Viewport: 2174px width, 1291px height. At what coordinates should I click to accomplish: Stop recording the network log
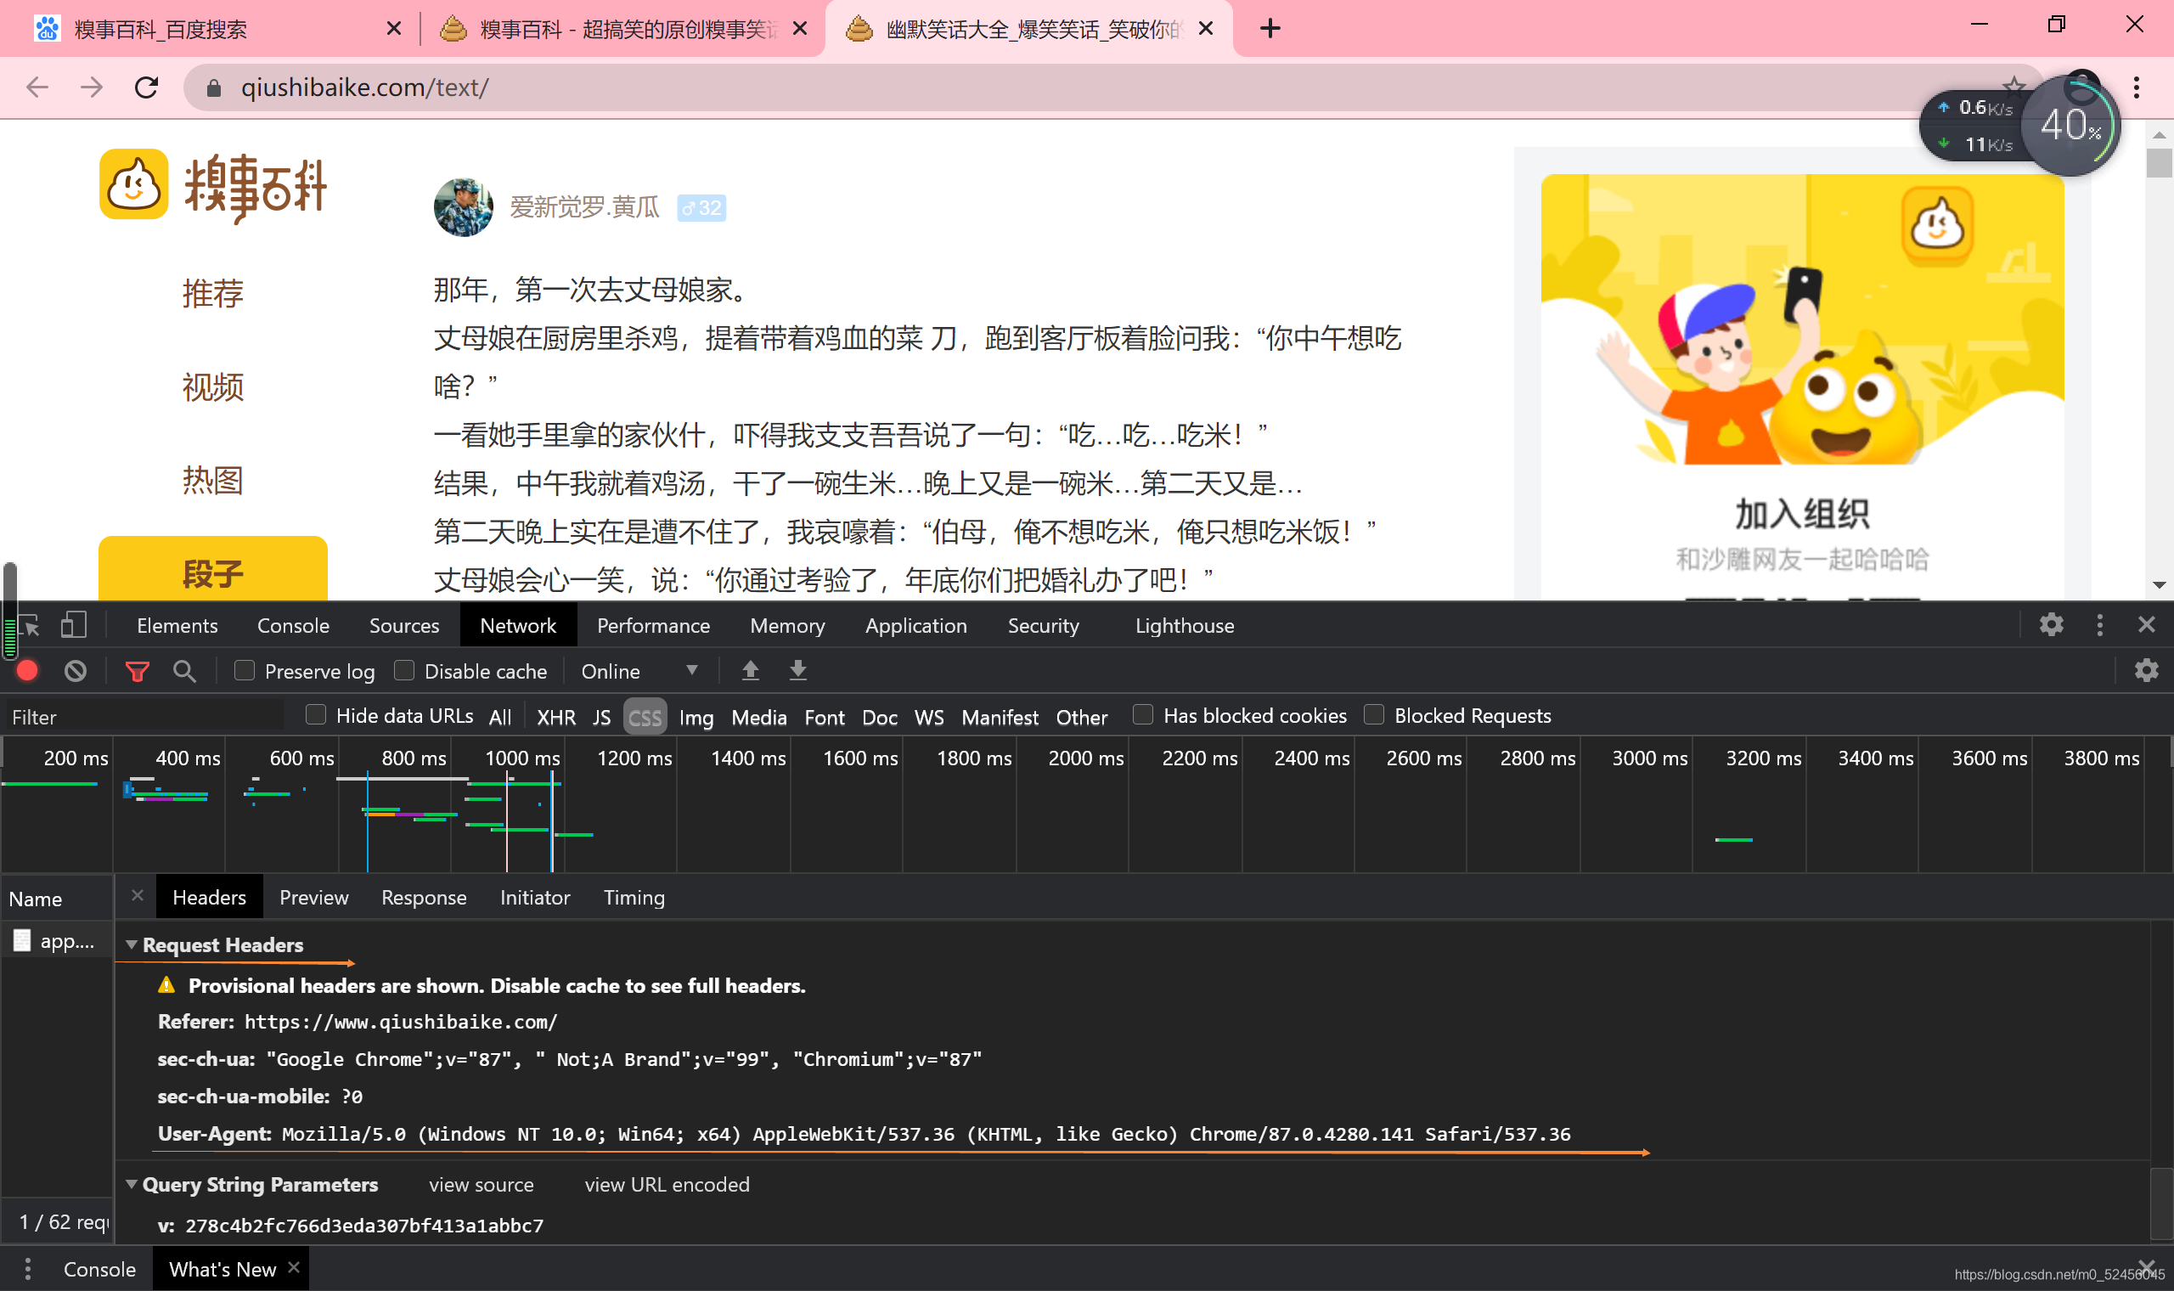(x=27, y=671)
